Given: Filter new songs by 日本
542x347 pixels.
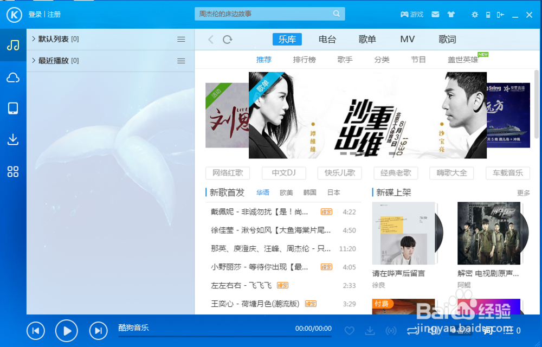Looking at the screenshot, I should 333,192.
